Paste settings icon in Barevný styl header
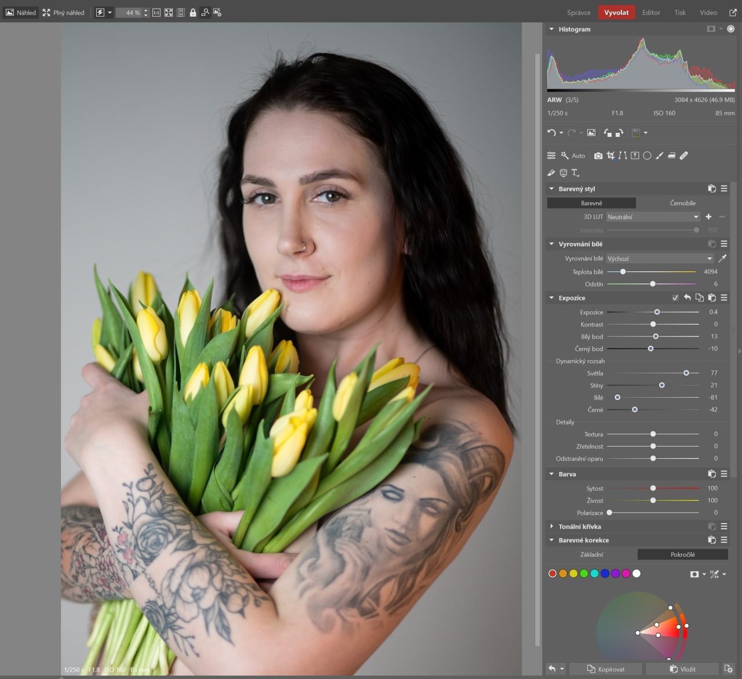Screen dimensions: 742x679 pos(712,189)
